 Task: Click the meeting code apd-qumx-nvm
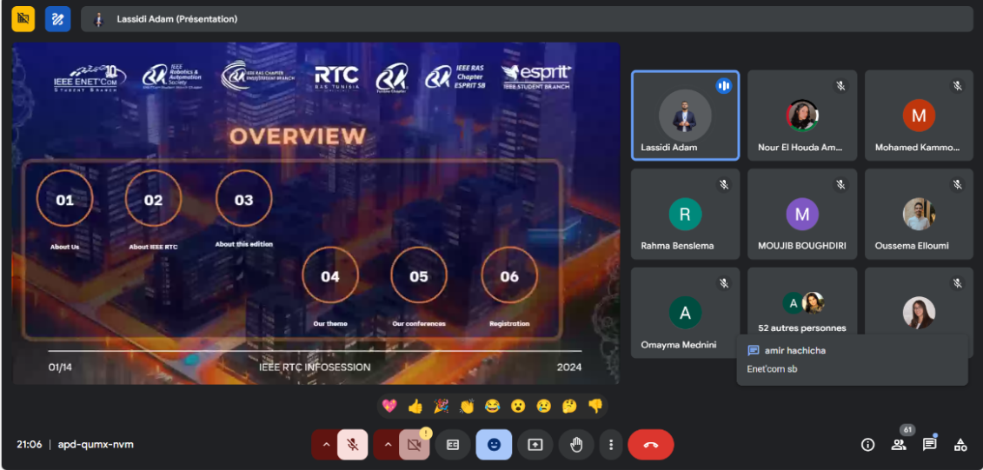click(96, 444)
